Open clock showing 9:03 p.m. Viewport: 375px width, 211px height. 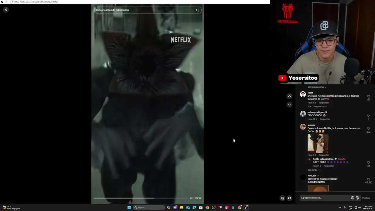[368, 207]
